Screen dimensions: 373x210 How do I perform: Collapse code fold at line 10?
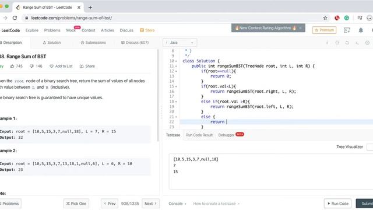(x=176, y=61)
